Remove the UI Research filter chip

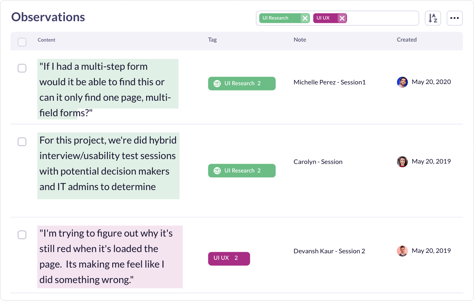(x=305, y=18)
